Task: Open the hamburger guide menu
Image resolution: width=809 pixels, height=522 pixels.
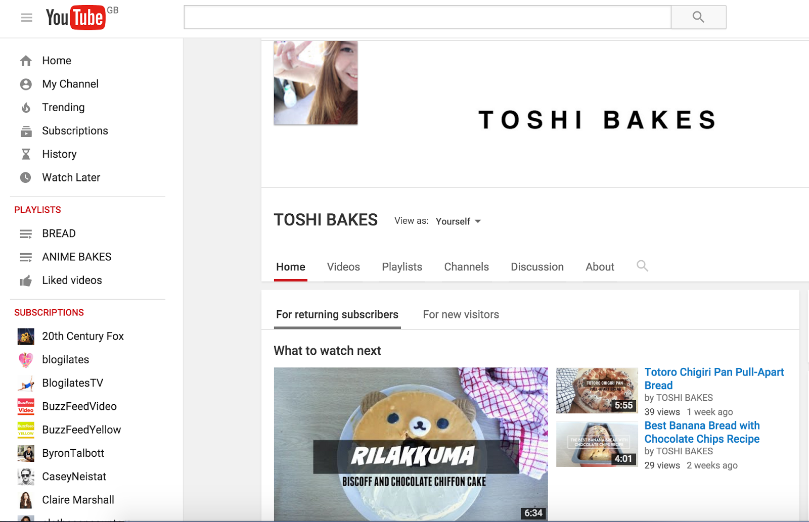Action: point(27,18)
